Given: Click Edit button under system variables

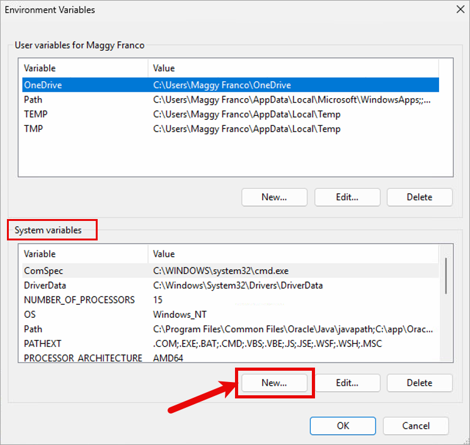Looking at the screenshot, I should pos(347,383).
